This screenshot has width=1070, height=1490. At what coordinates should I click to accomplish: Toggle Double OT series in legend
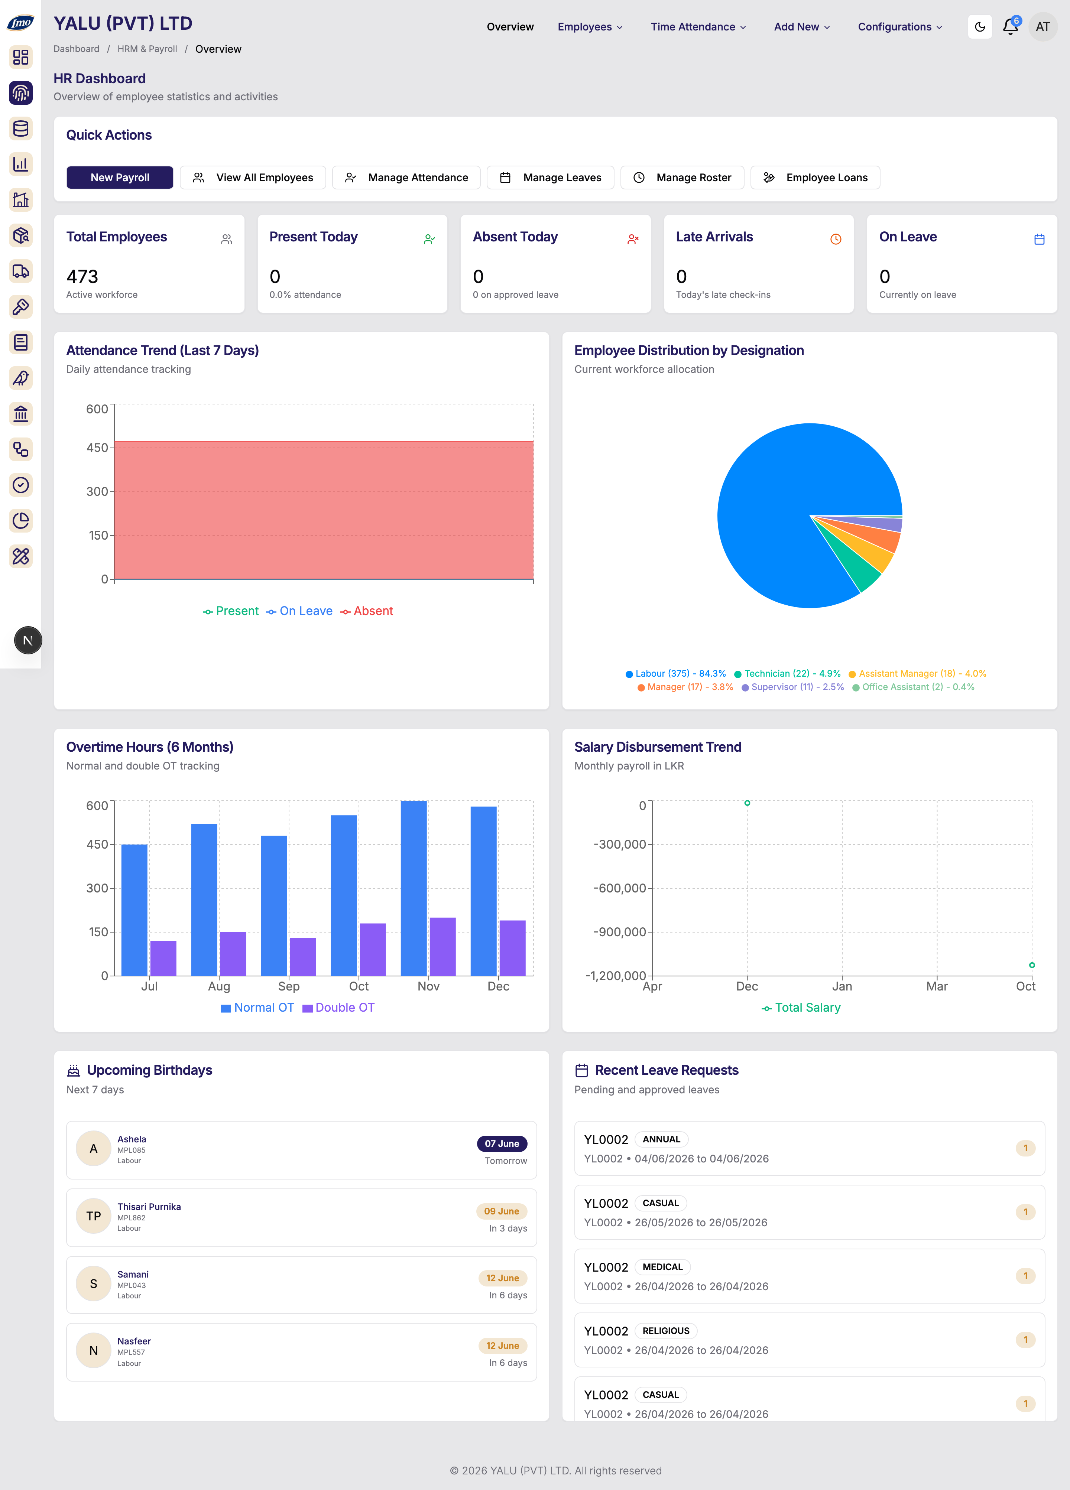pos(338,1008)
